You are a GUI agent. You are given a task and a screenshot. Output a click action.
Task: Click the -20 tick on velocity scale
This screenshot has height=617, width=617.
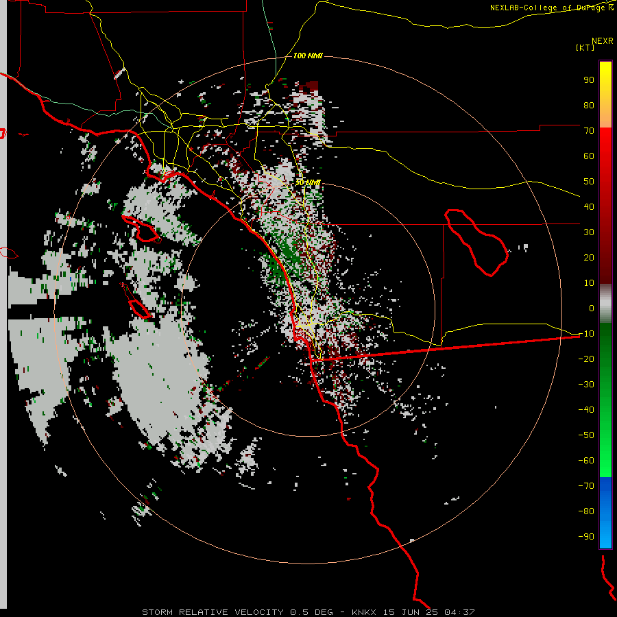(x=586, y=359)
